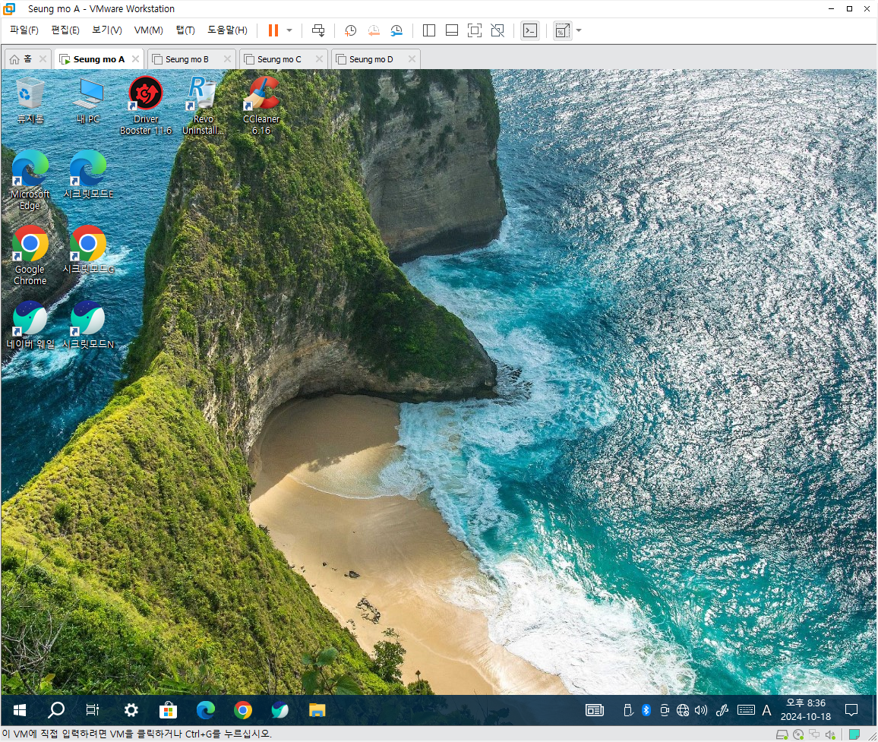Select the Seung mo A tab
This screenshot has height=742, width=878.
point(99,58)
